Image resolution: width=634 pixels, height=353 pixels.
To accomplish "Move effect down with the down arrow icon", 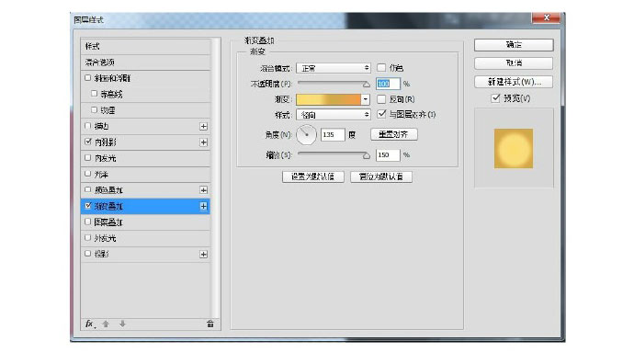I will click(122, 324).
